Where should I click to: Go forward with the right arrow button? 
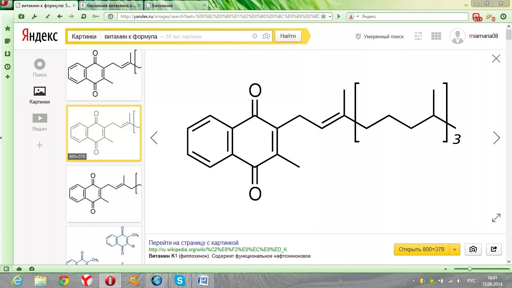[71, 16]
